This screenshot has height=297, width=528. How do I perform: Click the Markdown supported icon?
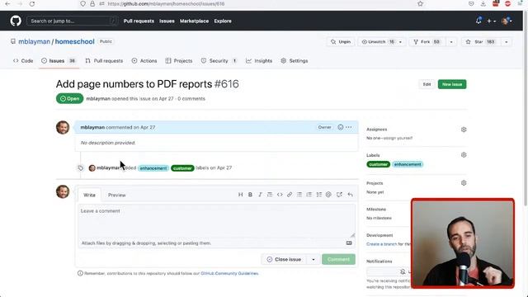tap(349, 243)
